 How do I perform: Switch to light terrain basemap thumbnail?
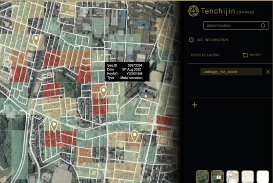tap(248, 177)
